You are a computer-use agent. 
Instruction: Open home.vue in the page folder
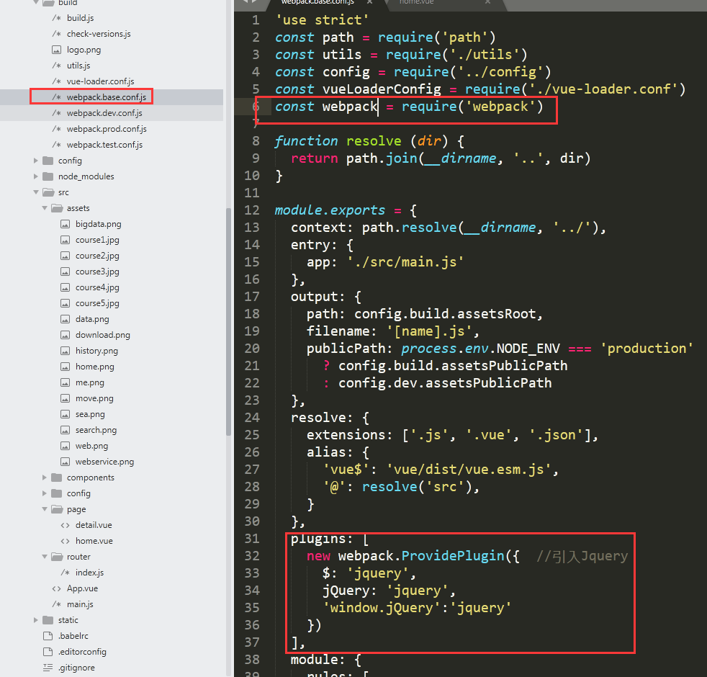coord(94,541)
